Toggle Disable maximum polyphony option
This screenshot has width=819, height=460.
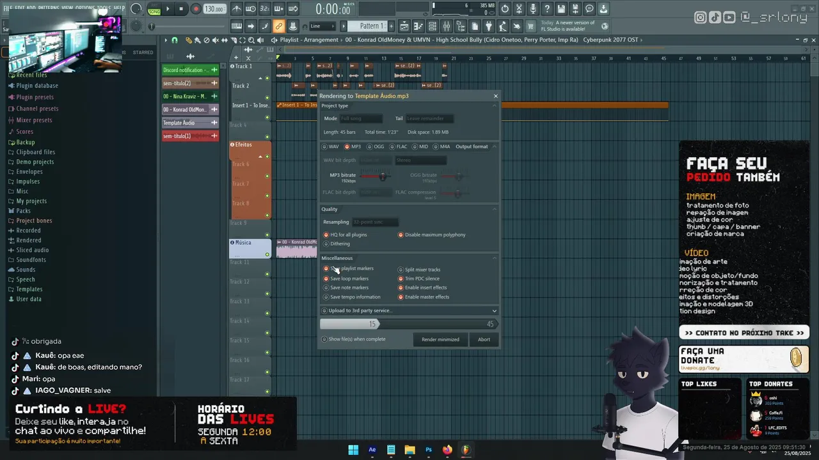(x=432, y=234)
